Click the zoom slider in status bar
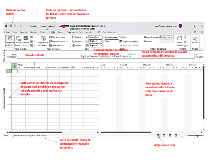 tap(195, 135)
